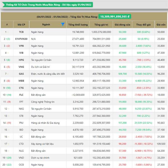Click price change 18,000 (19.35%)
This screenshot has height=168, width=168.
click(x=143, y=102)
